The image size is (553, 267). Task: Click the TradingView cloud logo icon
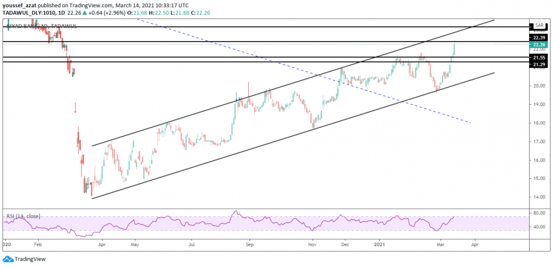pyautogui.click(x=7, y=260)
